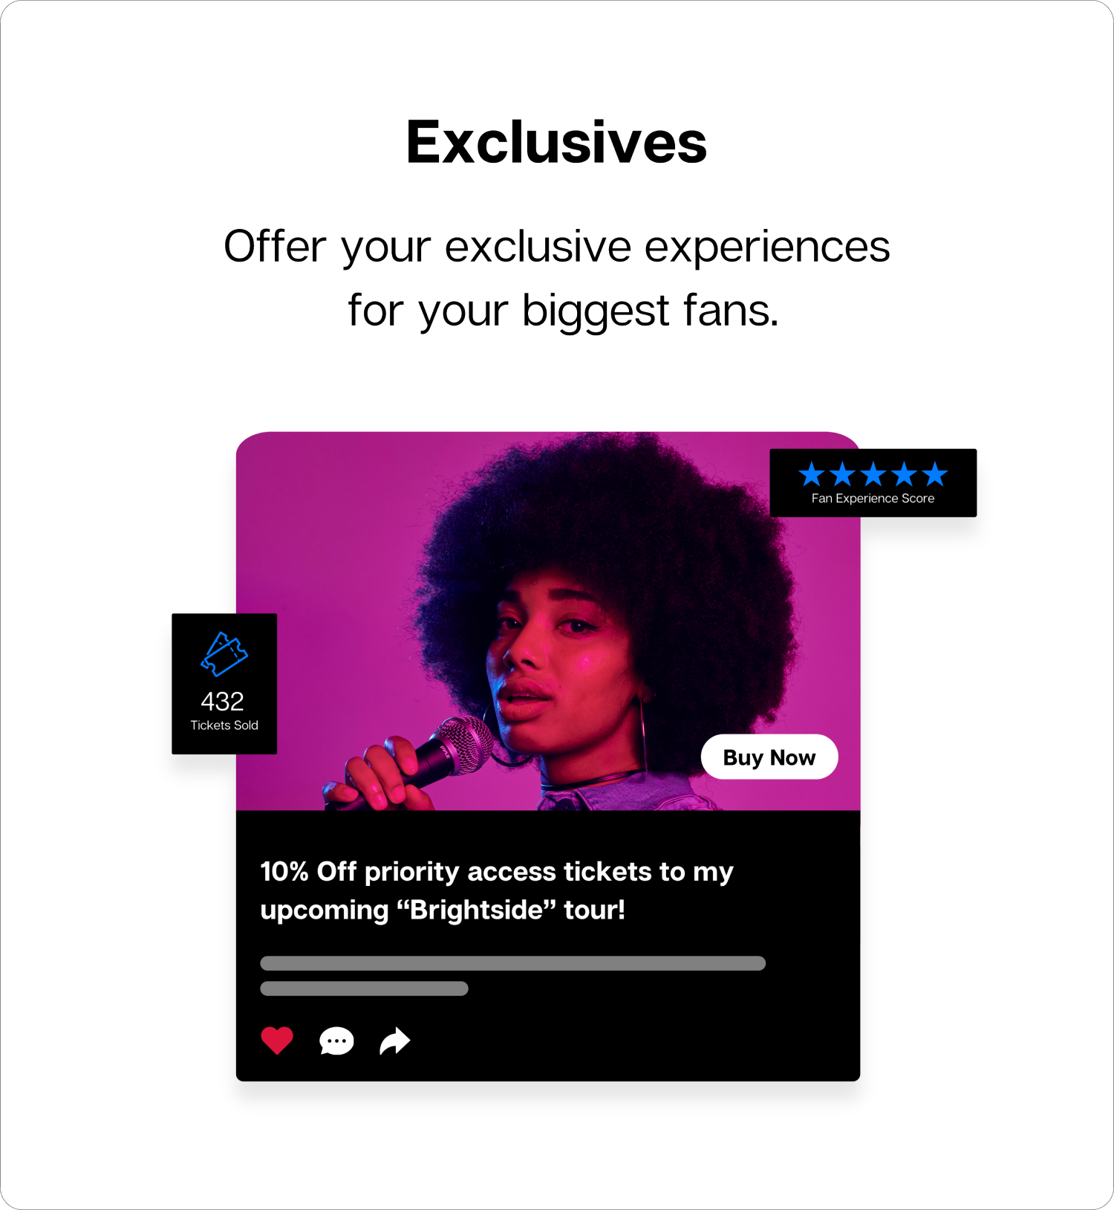Click the exclusive experiences subtitle text
The height and width of the screenshot is (1210, 1114).
(556, 278)
